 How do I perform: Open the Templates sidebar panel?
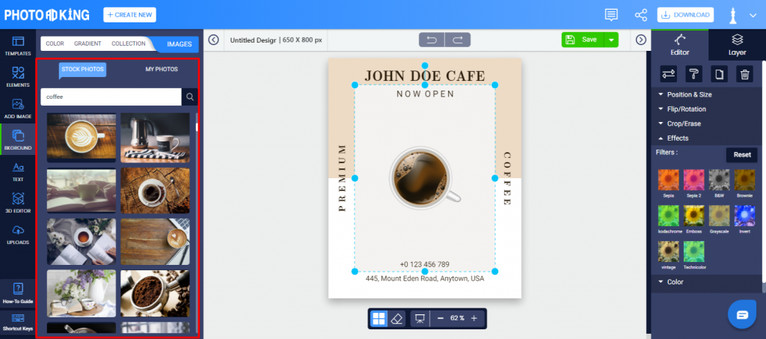[x=18, y=46]
